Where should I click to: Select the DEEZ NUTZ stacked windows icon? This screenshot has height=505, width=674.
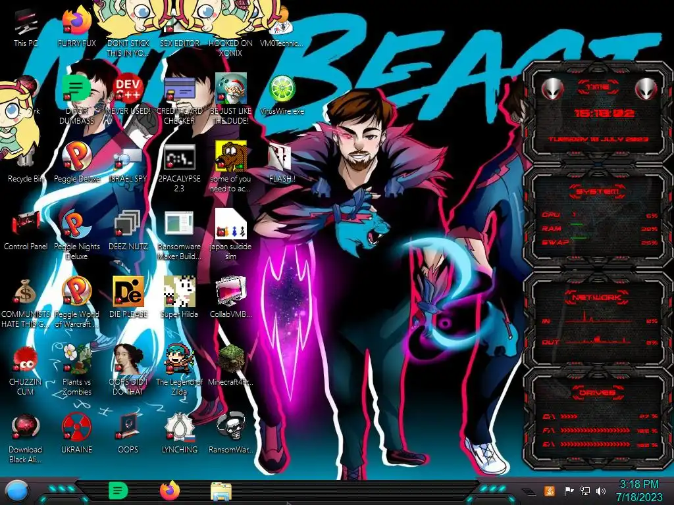[x=128, y=231]
